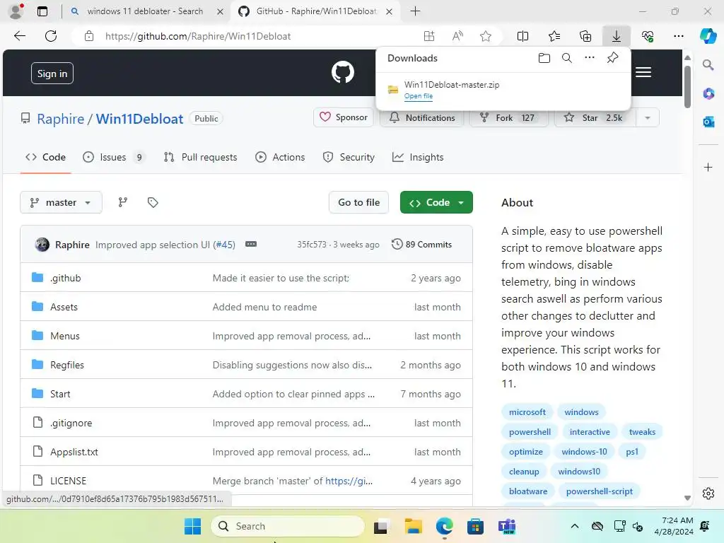Image resolution: width=724 pixels, height=543 pixels.
Task: Click the Notifications button
Action: (x=422, y=118)
